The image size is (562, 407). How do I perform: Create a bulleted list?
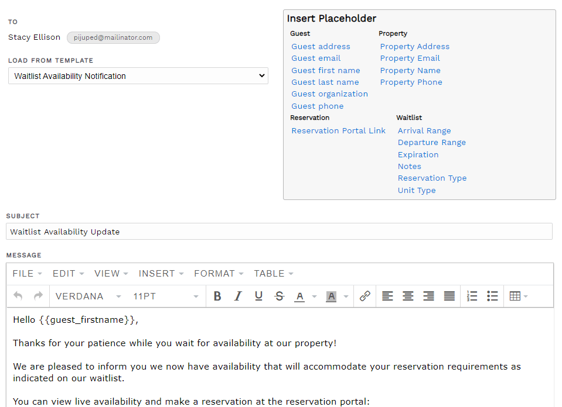tap(493, 296)
